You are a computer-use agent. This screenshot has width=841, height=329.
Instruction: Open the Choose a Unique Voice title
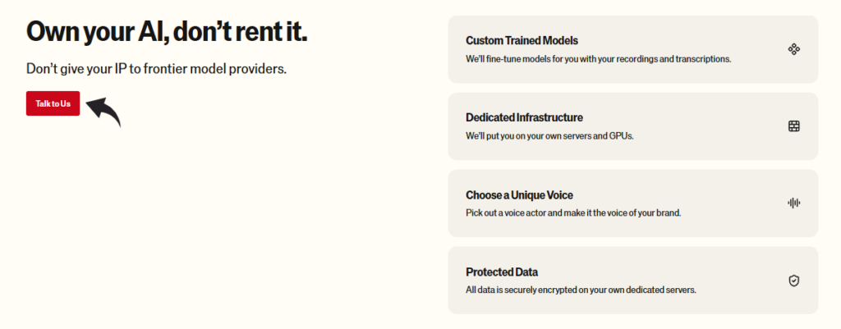tap(519, 194)
